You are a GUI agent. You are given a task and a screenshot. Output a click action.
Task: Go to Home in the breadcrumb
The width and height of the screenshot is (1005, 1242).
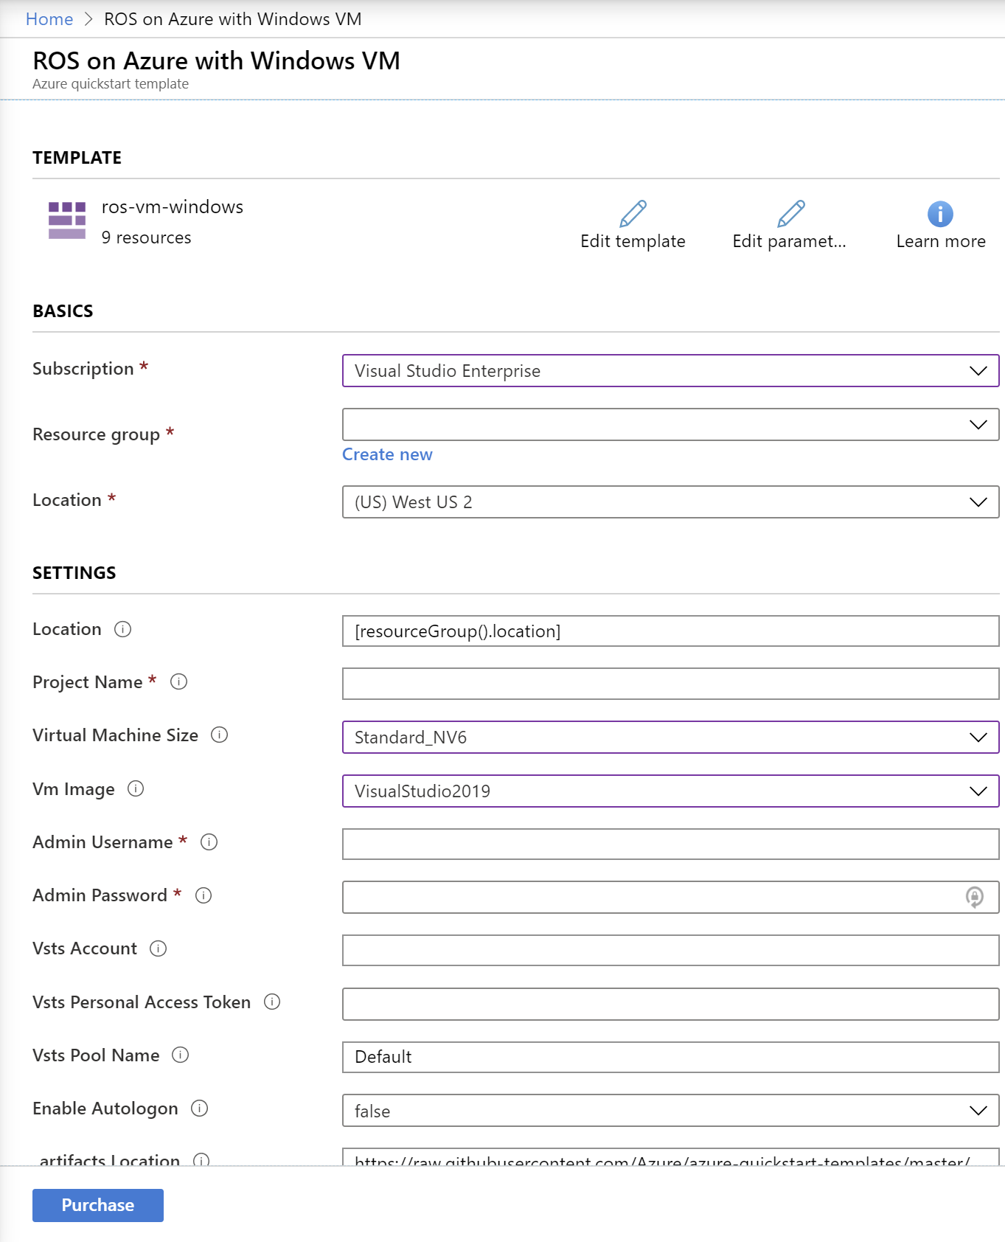click(x=49, y=19)
